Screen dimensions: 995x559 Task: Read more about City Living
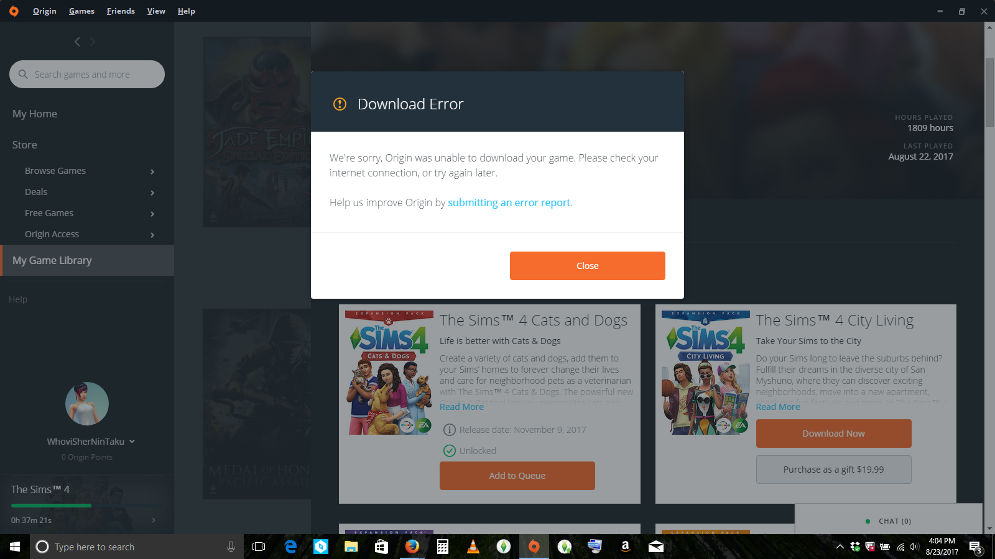[778, 407]
